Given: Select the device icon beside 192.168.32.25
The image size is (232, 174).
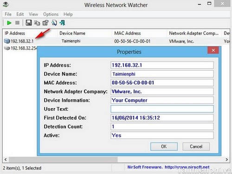Looking at the screenshot, I should (x=7, y=48).
